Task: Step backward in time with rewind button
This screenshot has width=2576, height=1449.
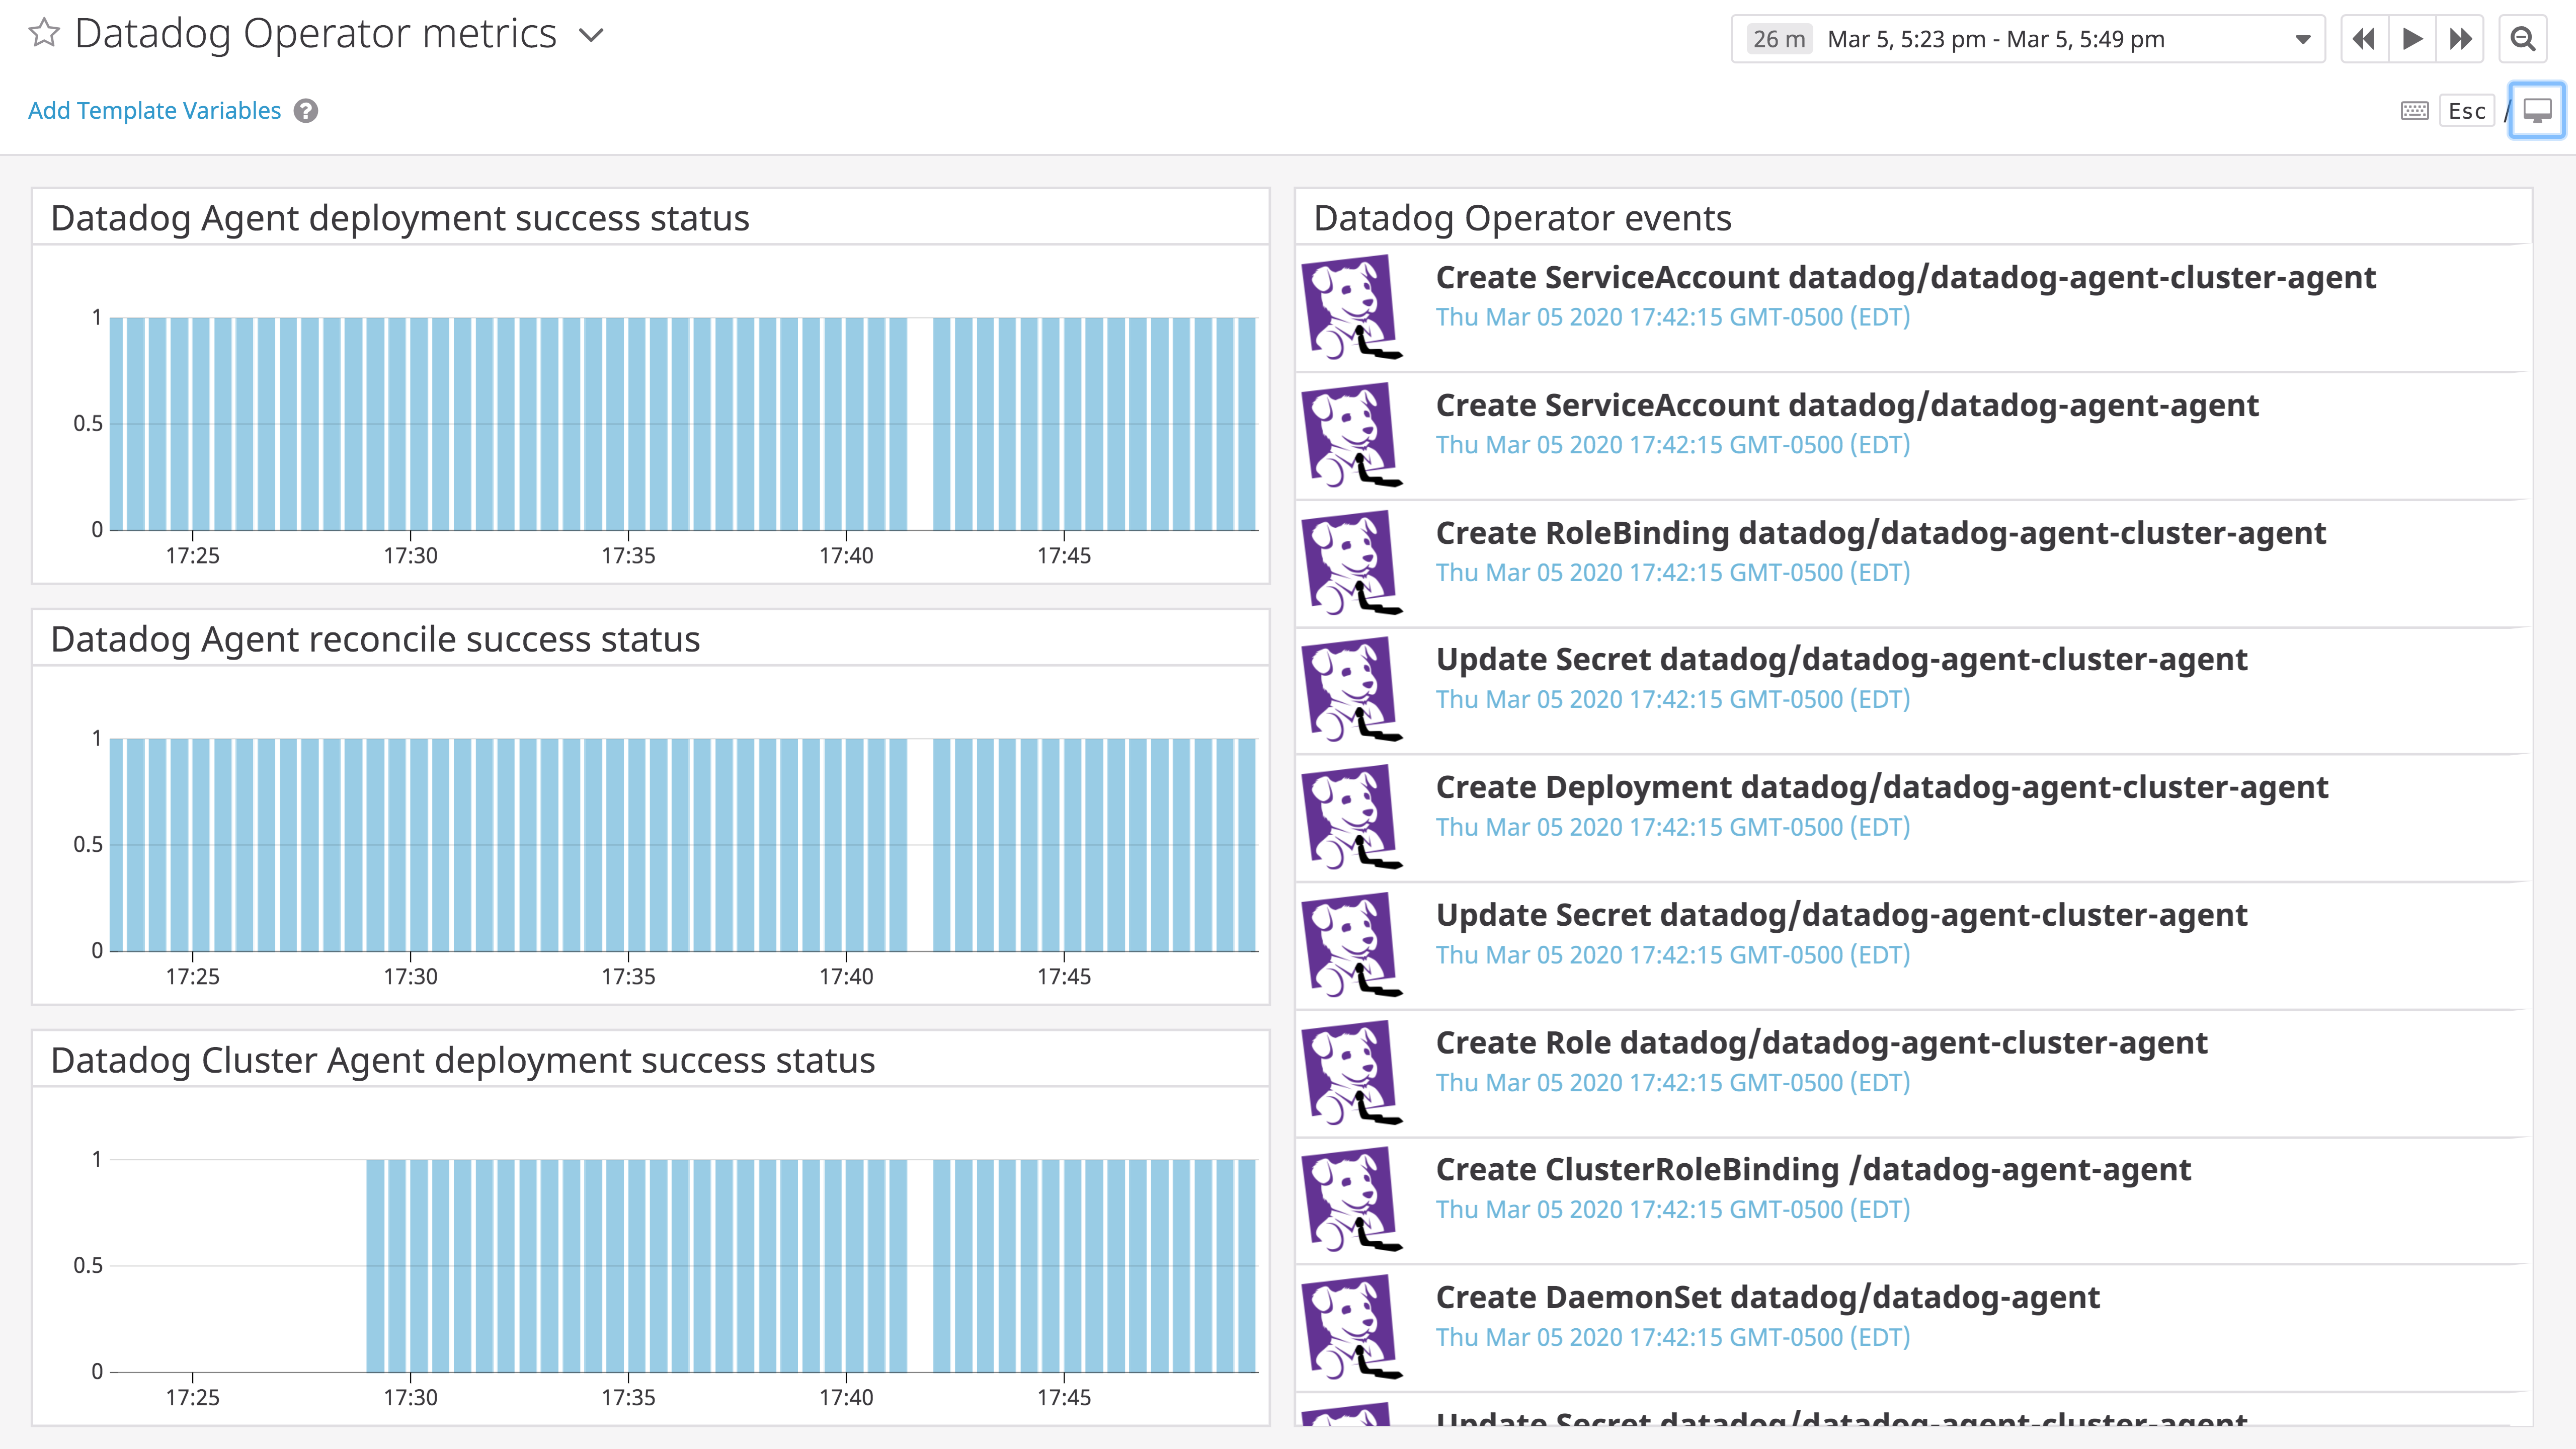Action: (x=2364, y=40)
